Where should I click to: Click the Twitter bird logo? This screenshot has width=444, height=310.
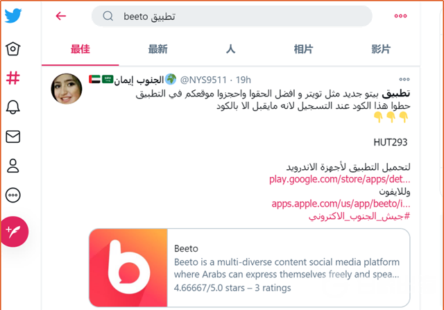coord(13,15)
